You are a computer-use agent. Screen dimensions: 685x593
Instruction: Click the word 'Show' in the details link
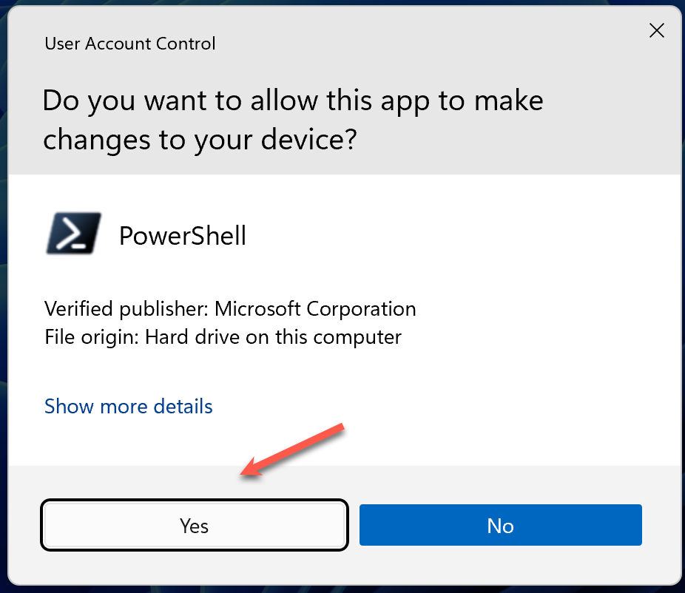(x=69, y=406)
